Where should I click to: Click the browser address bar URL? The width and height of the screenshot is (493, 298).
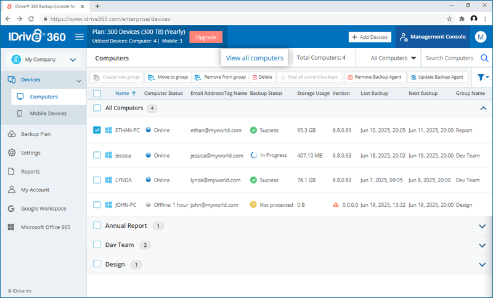(x=110, y=19)
